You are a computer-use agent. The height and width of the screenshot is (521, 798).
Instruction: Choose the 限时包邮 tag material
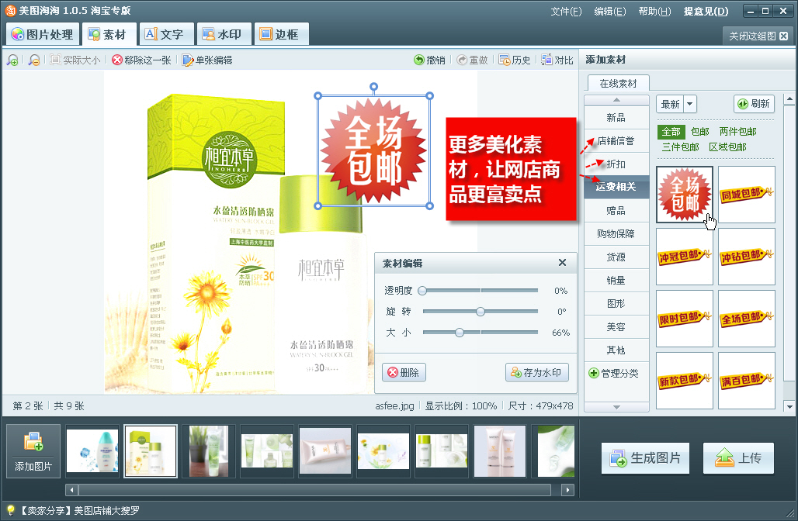coord(684,319)
